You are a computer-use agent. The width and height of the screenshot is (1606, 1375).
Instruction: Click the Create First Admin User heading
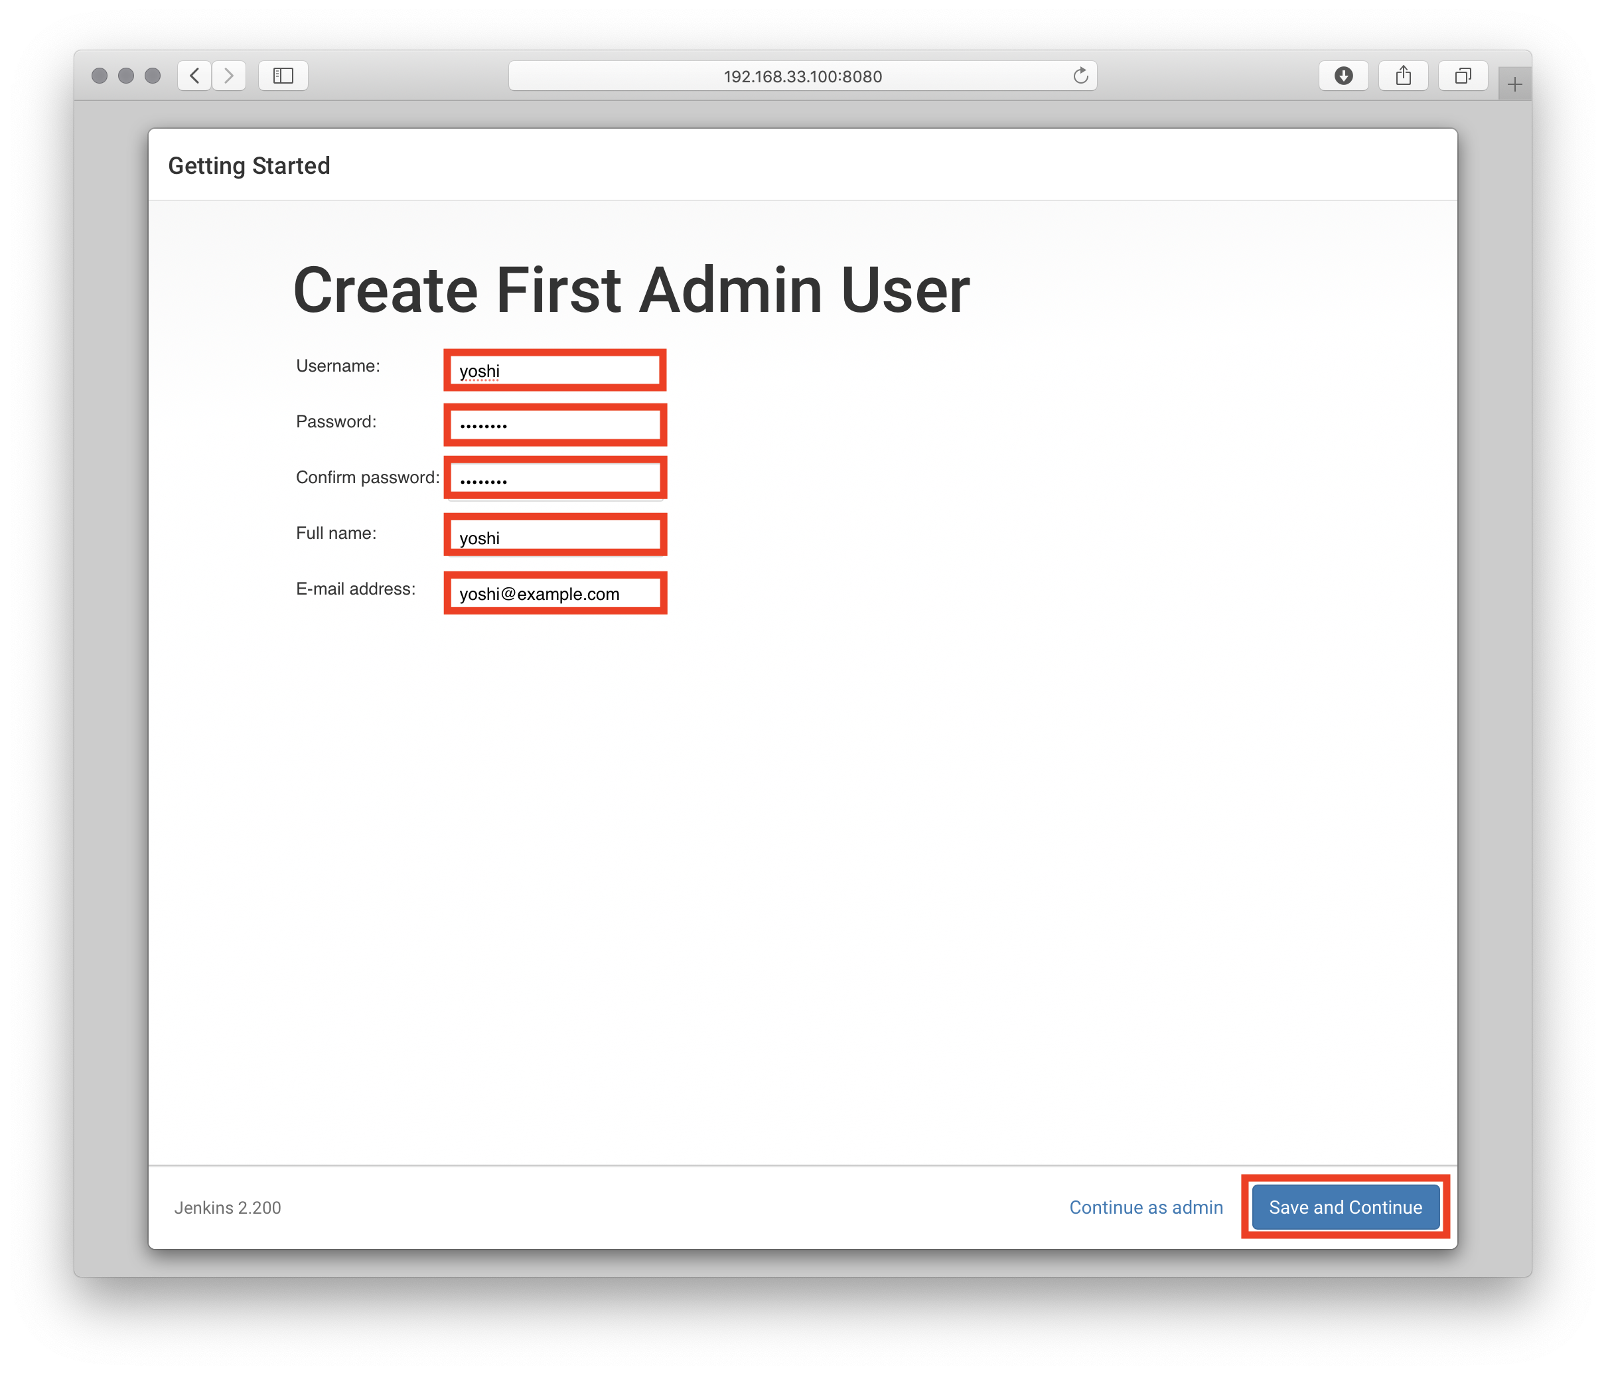[631, 290]
